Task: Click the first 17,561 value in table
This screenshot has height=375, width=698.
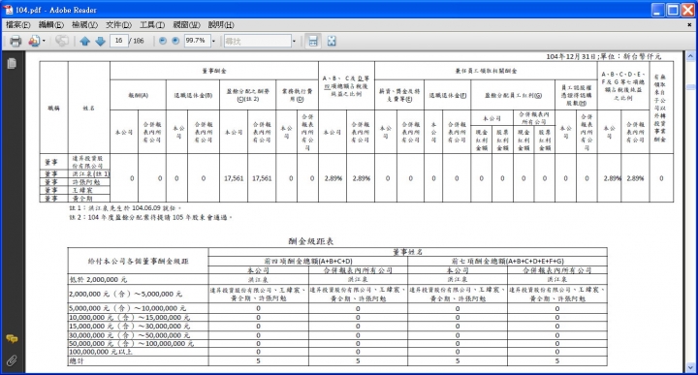Action: pos(234,178)
